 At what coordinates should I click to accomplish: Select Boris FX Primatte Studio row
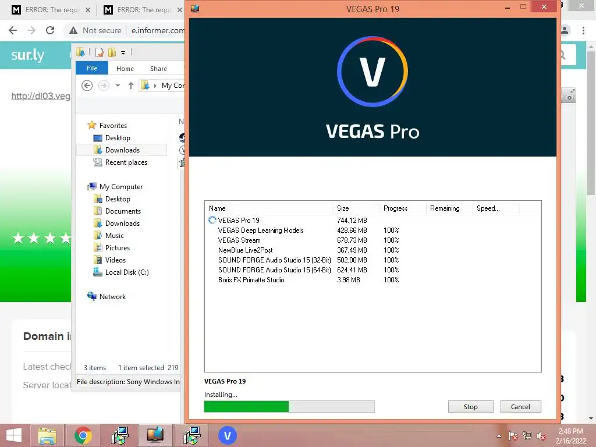372,280
